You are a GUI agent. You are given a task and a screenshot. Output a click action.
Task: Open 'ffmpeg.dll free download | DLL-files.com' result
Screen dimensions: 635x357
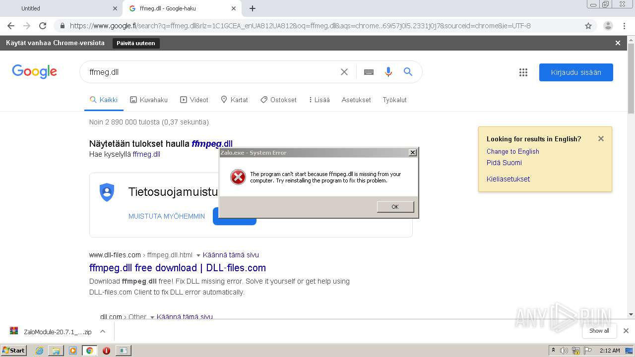click(x=178, y=268)
